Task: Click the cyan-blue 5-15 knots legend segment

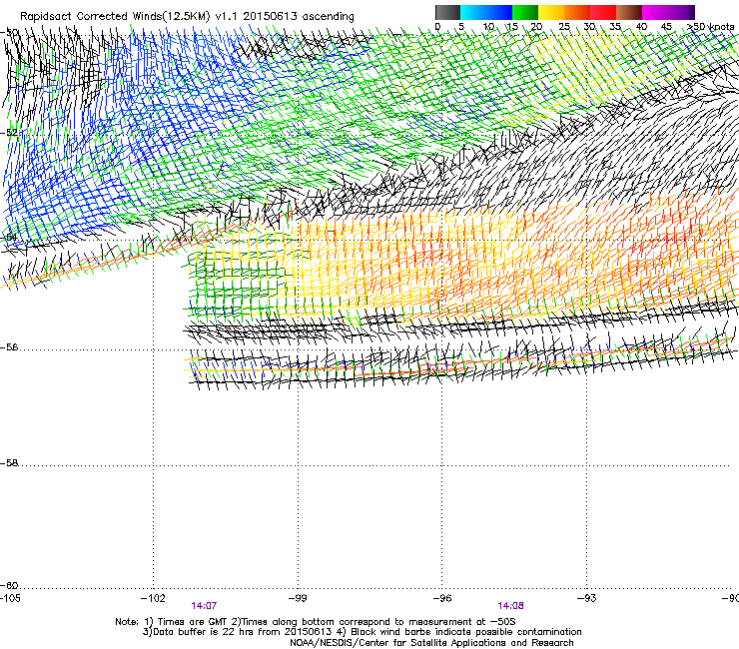Action: pos(486,12)
